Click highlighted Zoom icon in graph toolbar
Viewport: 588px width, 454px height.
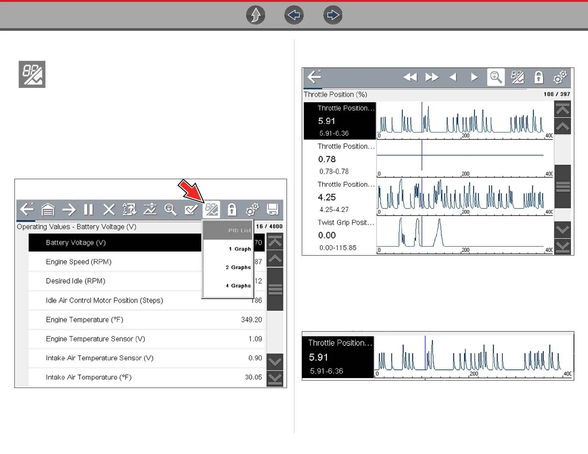[x=496, y=77]
